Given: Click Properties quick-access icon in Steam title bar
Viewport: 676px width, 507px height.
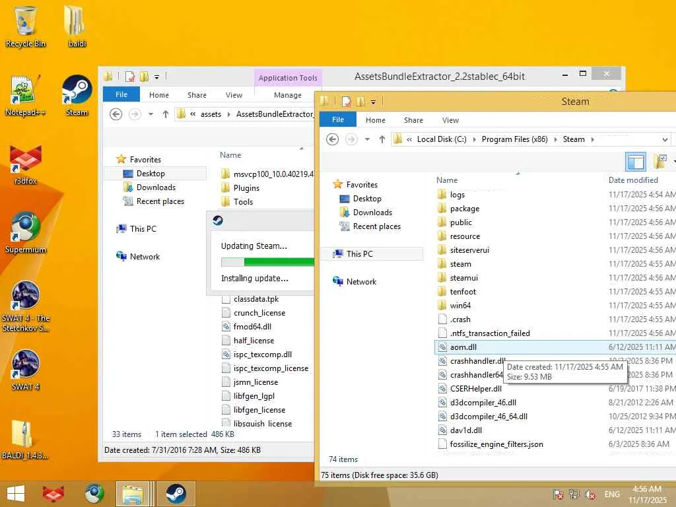Looking at the screenshot, I should point(346,102).
